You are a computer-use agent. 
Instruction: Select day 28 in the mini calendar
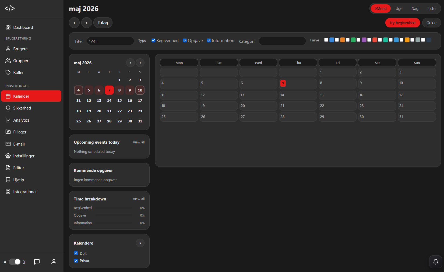pos(109,121)
